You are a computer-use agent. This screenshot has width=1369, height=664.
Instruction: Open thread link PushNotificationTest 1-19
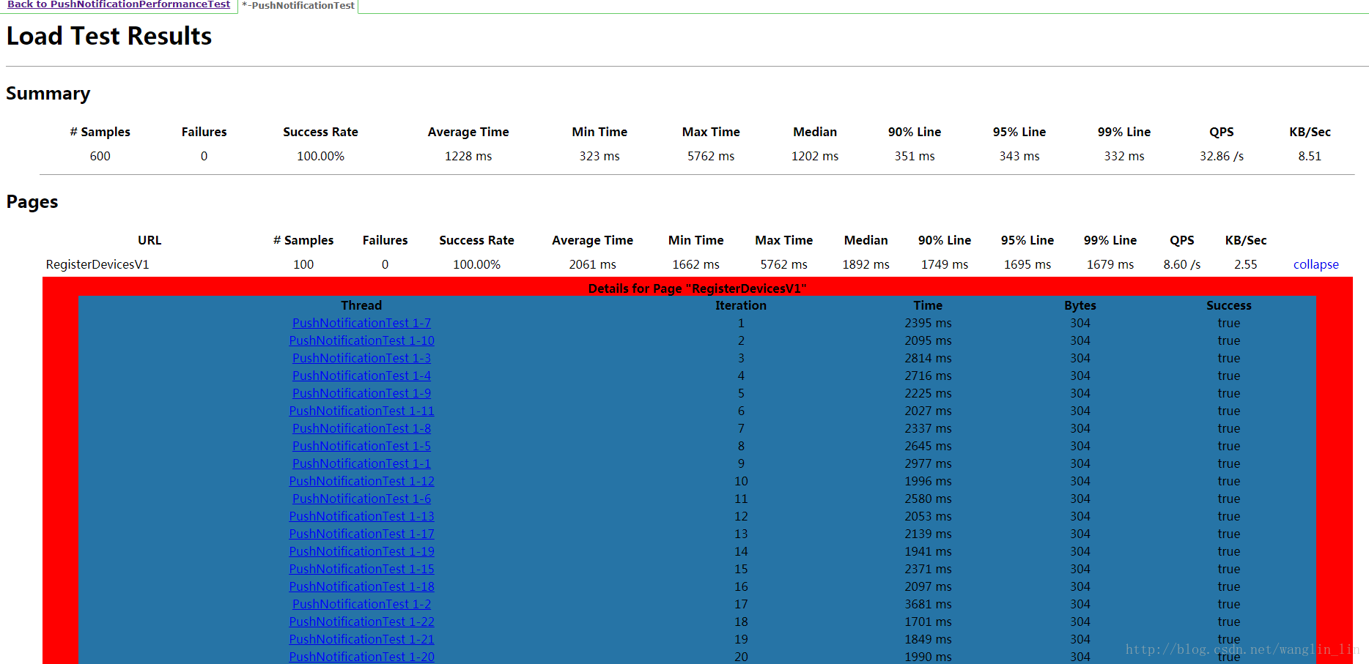click(x=361, y=551)
